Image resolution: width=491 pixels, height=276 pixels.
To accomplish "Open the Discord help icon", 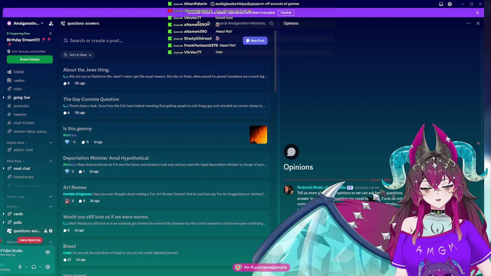I will pos(450,4).
